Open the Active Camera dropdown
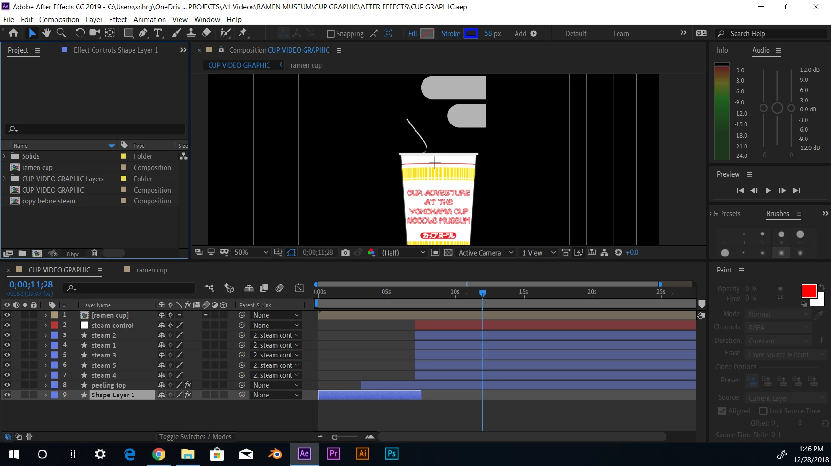This screenshot has width=831, height=466. pyautogui.click(x=486, y=253)
